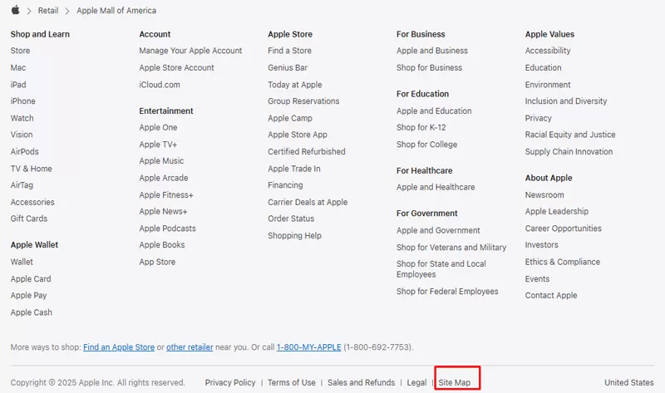Open the Site Map footer link
Image resolution: width=665 pixels, height=393 pixels.
(x=455, y=382)
